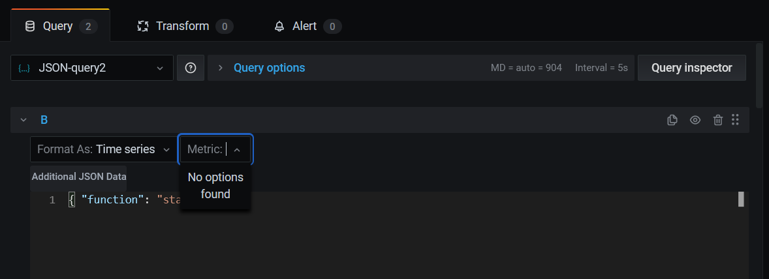769x279 pixels.
Task: Click the query name B label
Action: (44, 120)
